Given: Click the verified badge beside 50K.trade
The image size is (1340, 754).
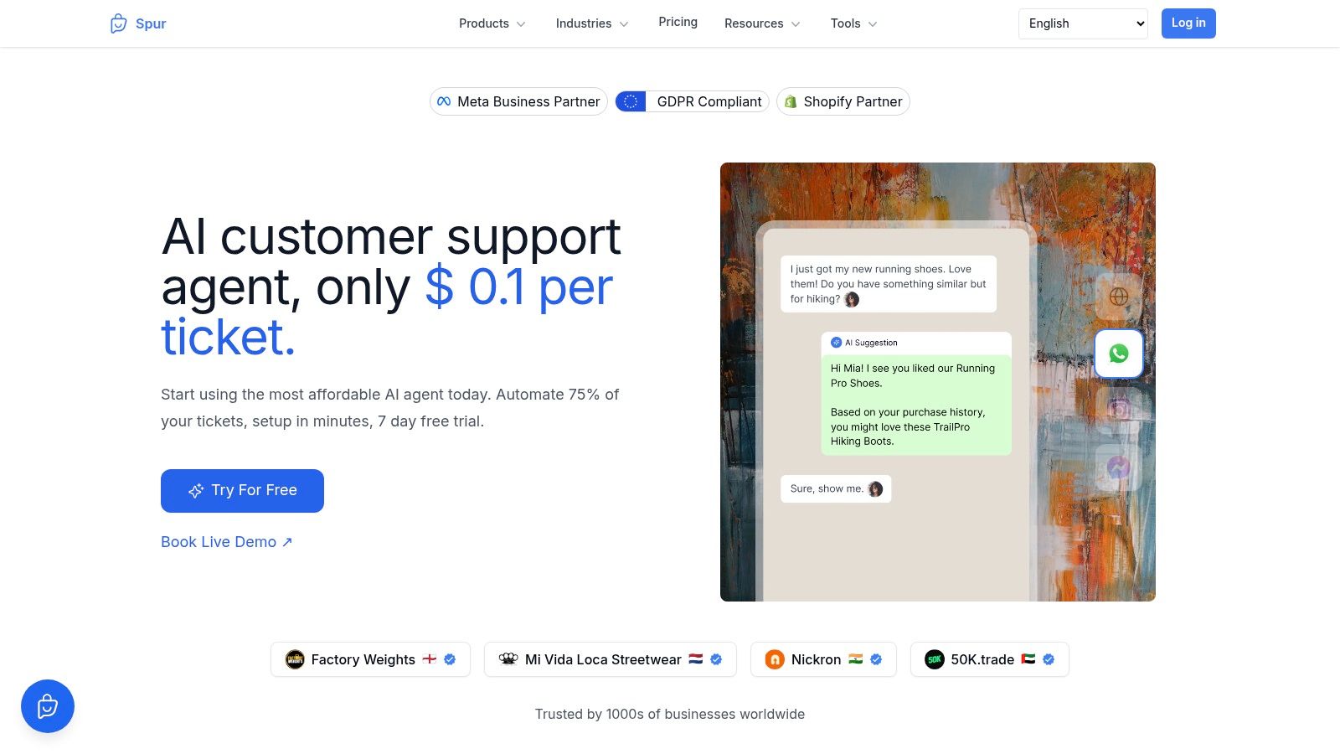Looking at the screenshot, I should tap(1049, 659).
